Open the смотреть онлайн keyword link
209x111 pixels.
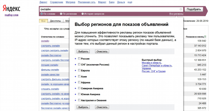click(x=50, y=46)
